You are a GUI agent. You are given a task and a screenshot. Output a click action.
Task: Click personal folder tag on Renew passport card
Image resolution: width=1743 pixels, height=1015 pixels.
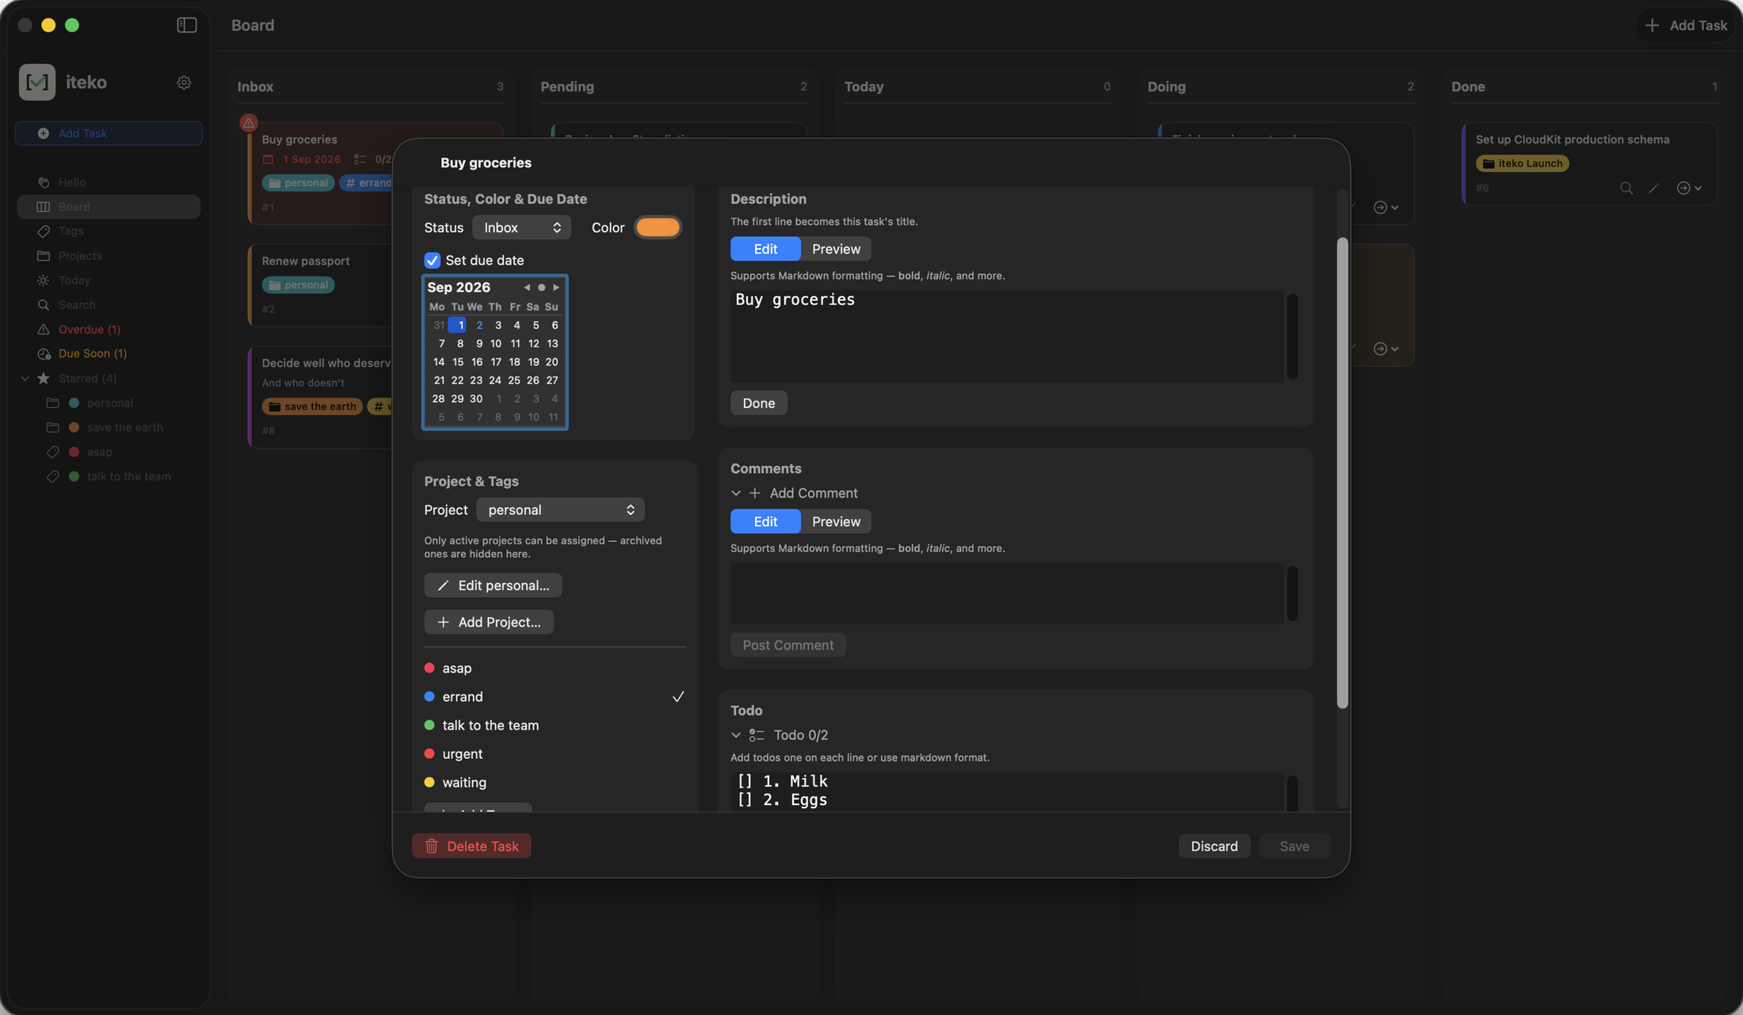click(298, 285)
